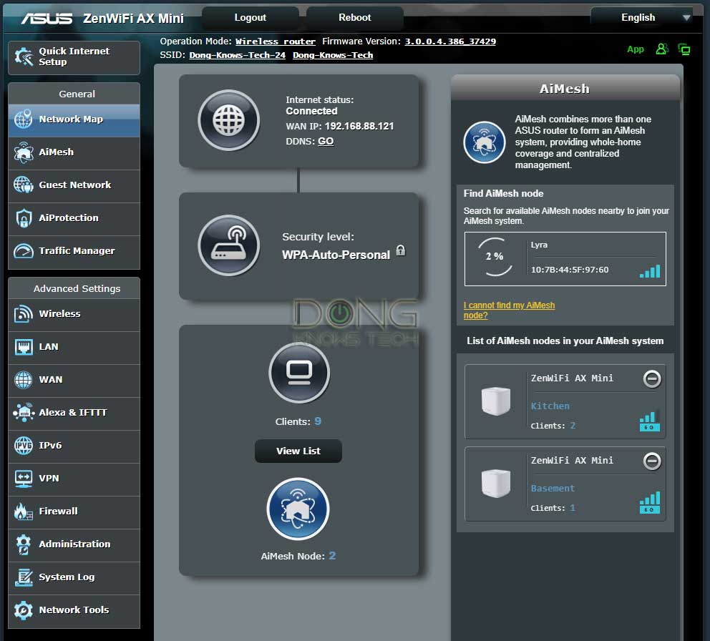Click the WAN globe icon in sidebar
This screenshot has width=710, height=641.
tap(23, 380)
